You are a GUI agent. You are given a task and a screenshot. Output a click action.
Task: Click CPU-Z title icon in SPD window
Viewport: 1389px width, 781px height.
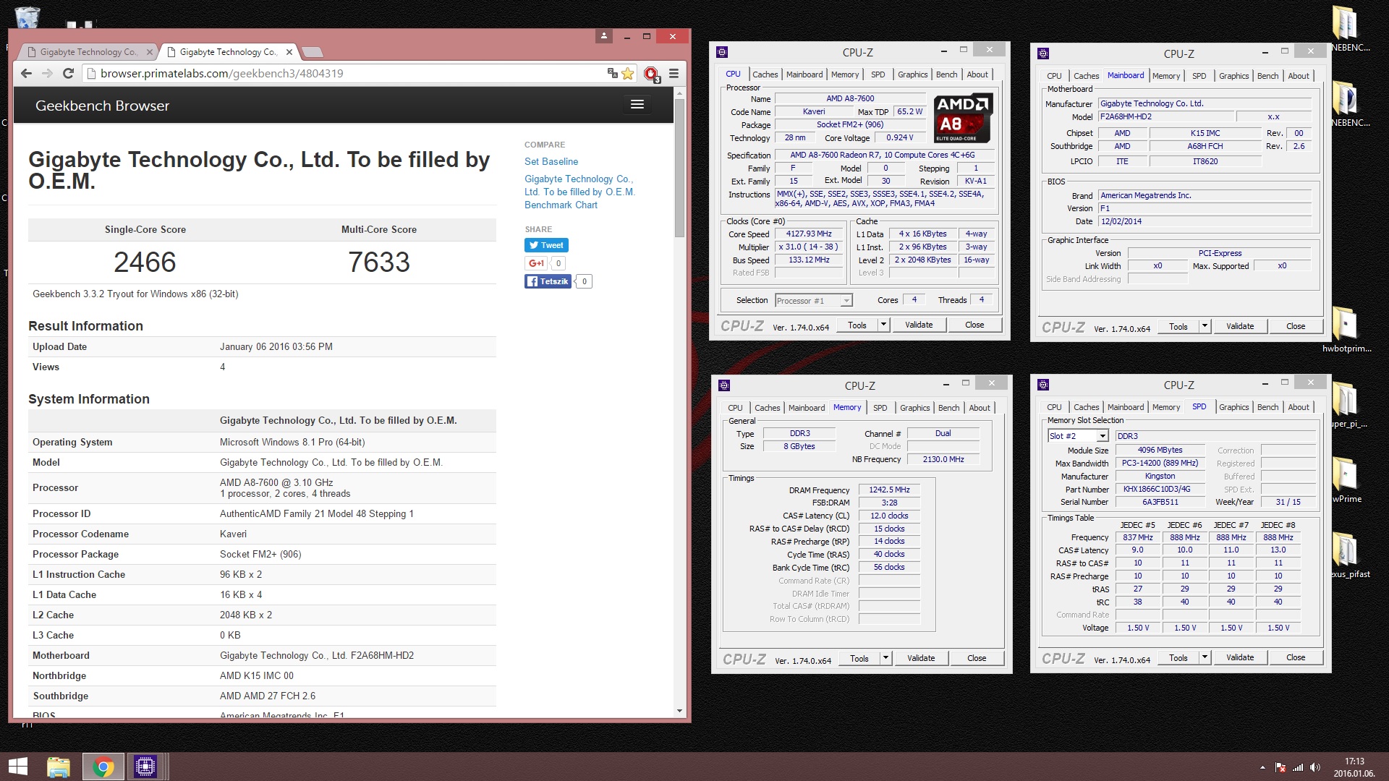1043,385
